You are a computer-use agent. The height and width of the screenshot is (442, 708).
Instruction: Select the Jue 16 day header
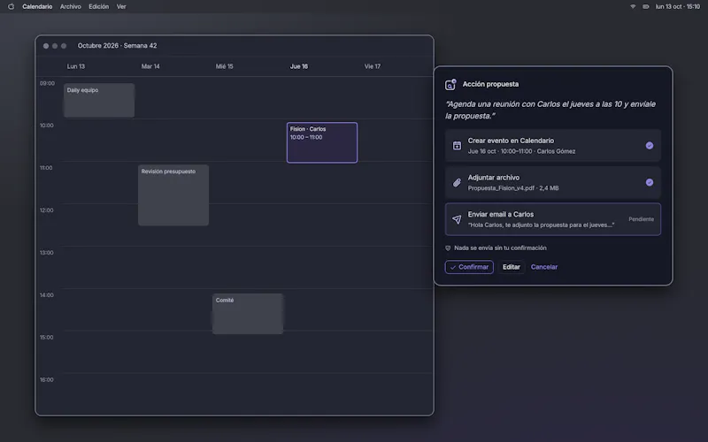pos(299,66)
